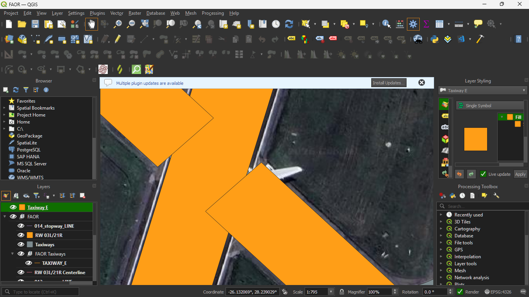Click the Zoom In magnifier tool

[x=118, y=24]
